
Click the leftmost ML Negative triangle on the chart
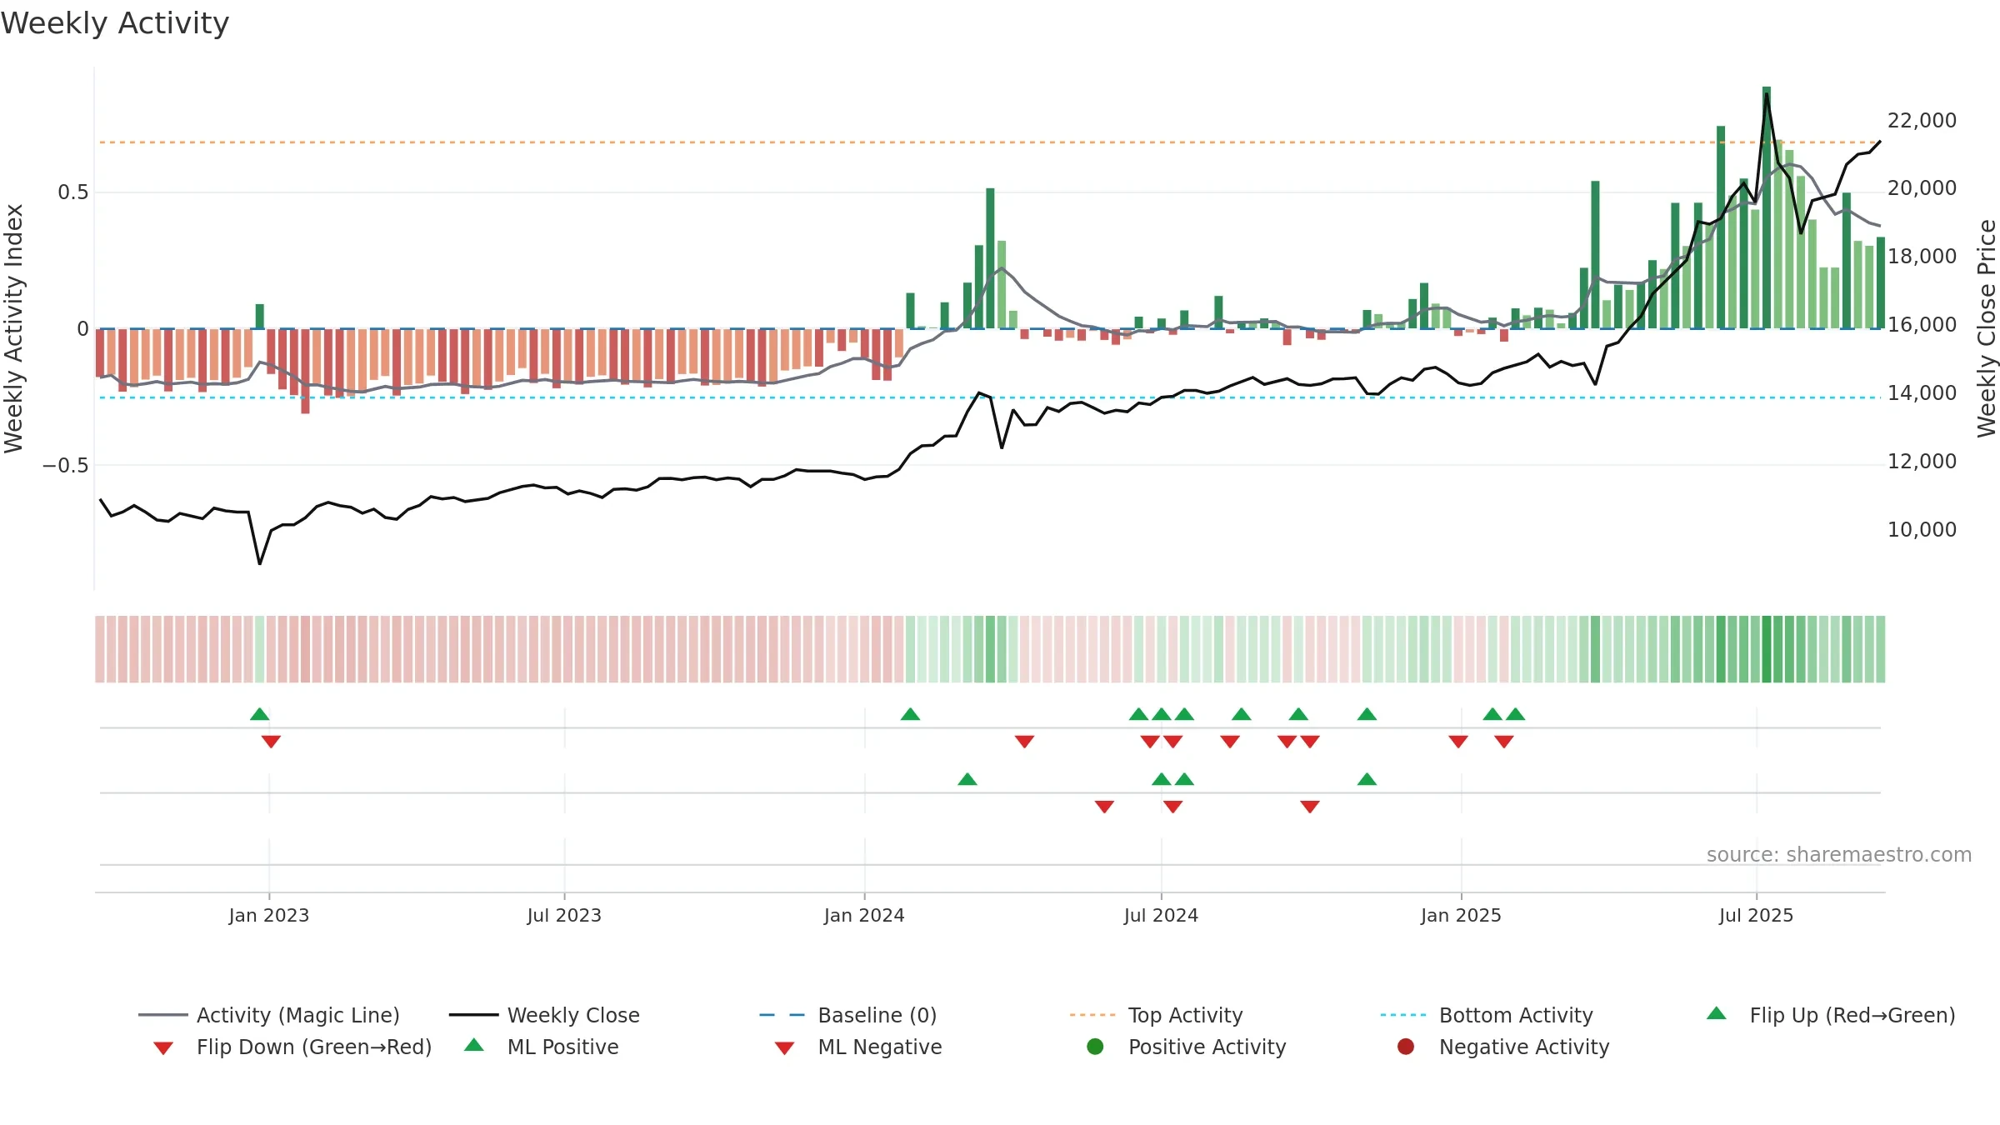1104,806
